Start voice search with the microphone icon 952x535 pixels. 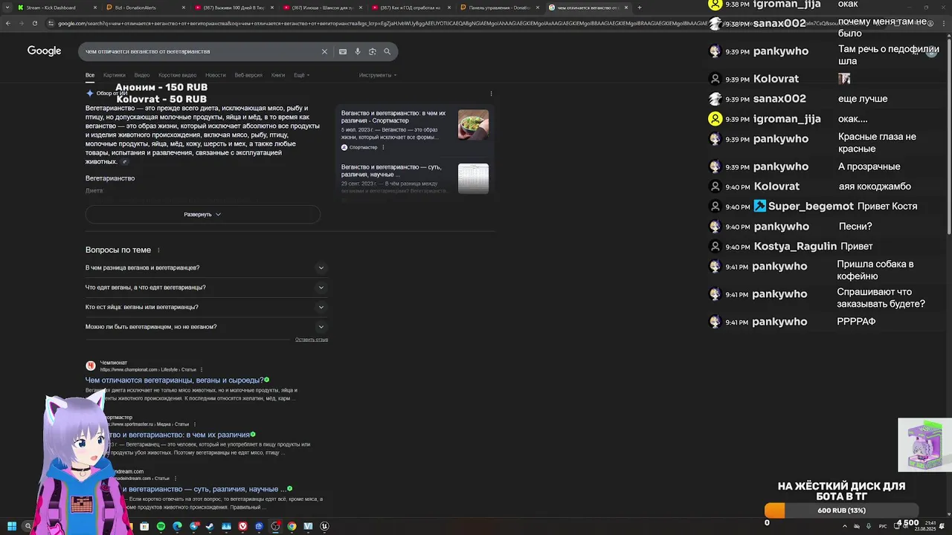pyautogui.click(x=358, y=51)
